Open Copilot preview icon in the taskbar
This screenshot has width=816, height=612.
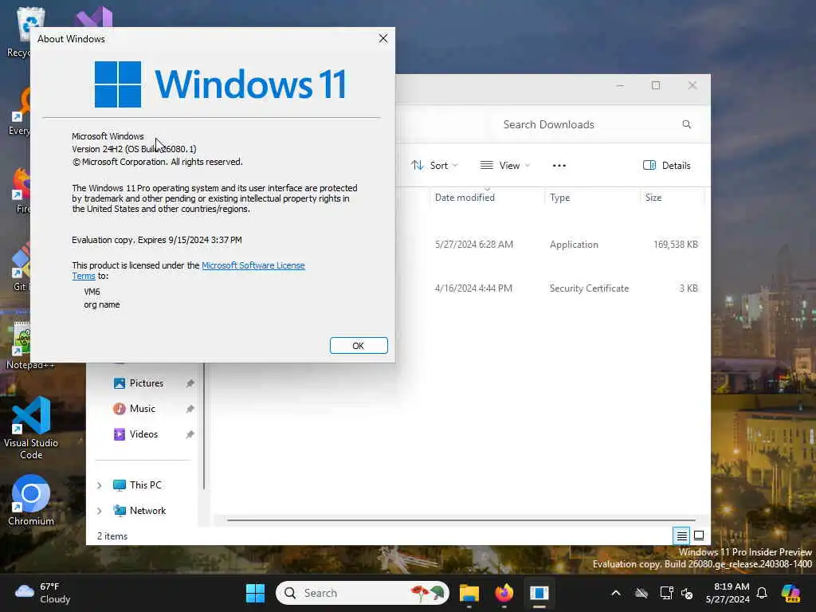pyautogui.click(x=790, y=593)
